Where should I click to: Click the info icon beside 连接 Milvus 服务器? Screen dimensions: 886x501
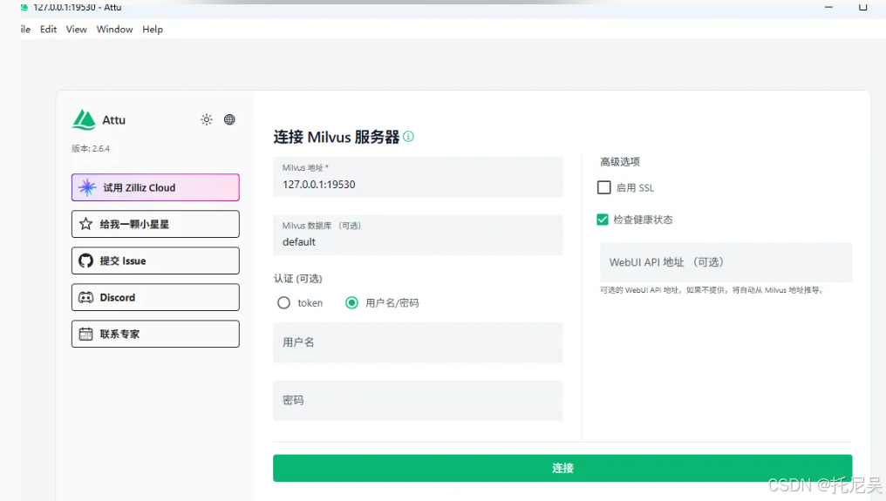click(408, 137)
